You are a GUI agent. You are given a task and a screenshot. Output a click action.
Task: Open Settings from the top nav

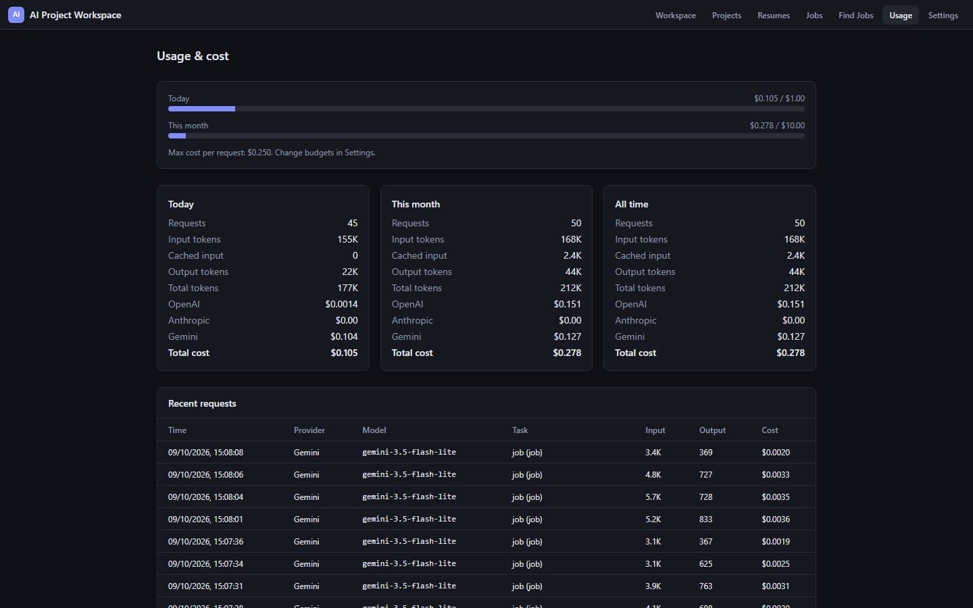943,15
